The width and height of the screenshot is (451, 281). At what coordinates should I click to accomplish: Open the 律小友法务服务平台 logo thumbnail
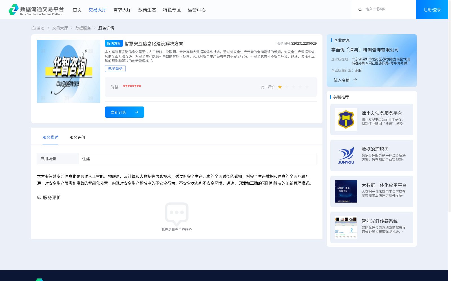point(346,119)
